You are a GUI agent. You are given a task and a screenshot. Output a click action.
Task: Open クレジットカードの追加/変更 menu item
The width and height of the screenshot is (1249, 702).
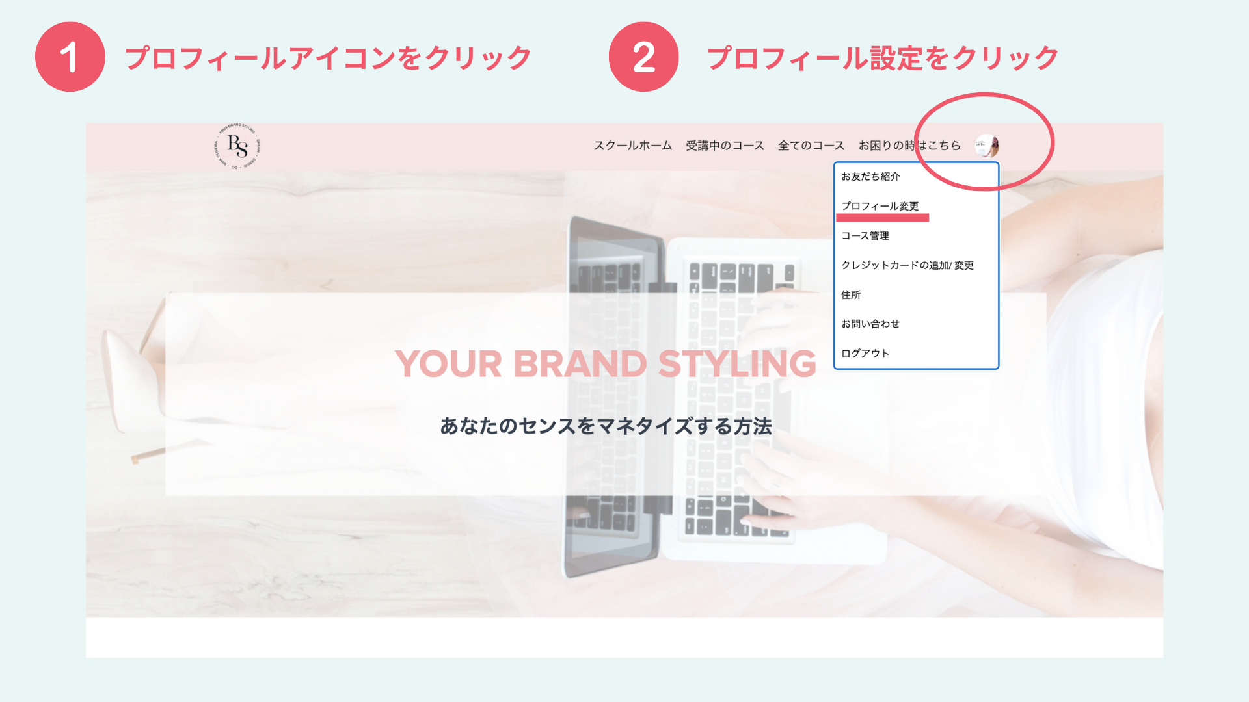tap(907, 265)
